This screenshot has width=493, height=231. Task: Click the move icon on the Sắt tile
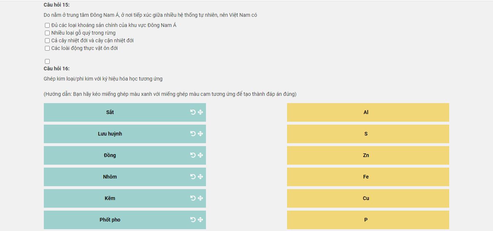click(200, 112)
